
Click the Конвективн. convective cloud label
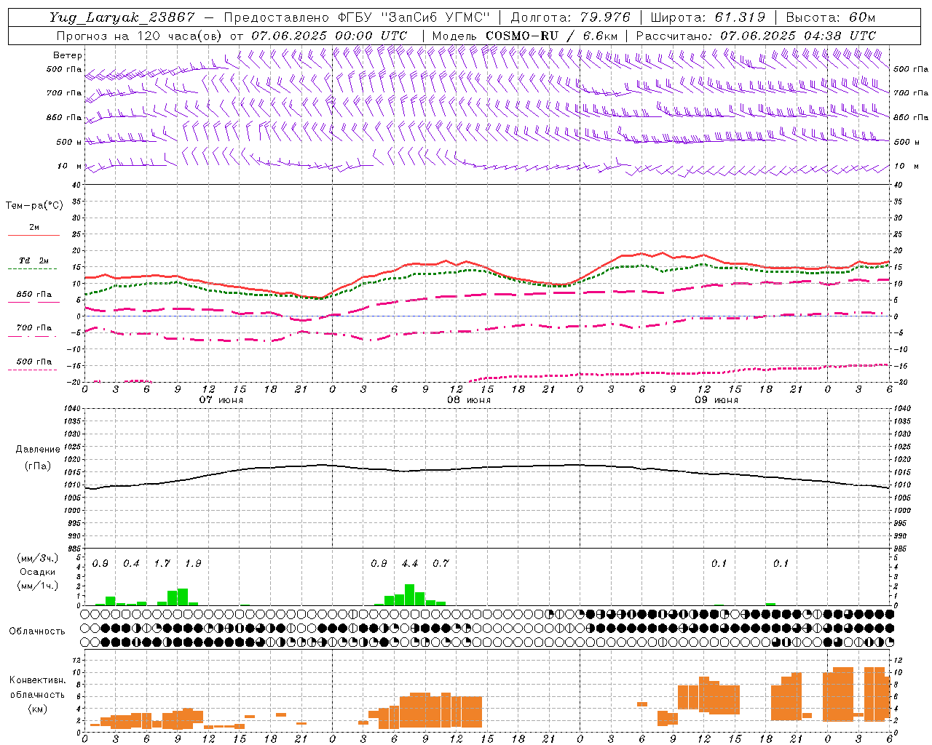click(x=37, y=680)
